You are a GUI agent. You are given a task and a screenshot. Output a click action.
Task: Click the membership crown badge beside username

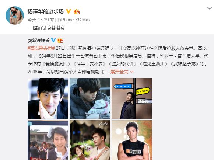click(x=77, y=12)
